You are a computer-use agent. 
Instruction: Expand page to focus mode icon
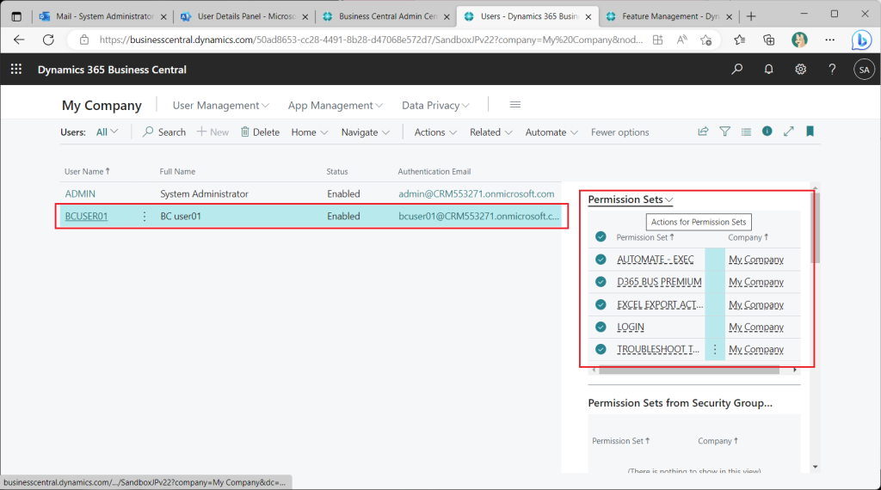[788, 132]
